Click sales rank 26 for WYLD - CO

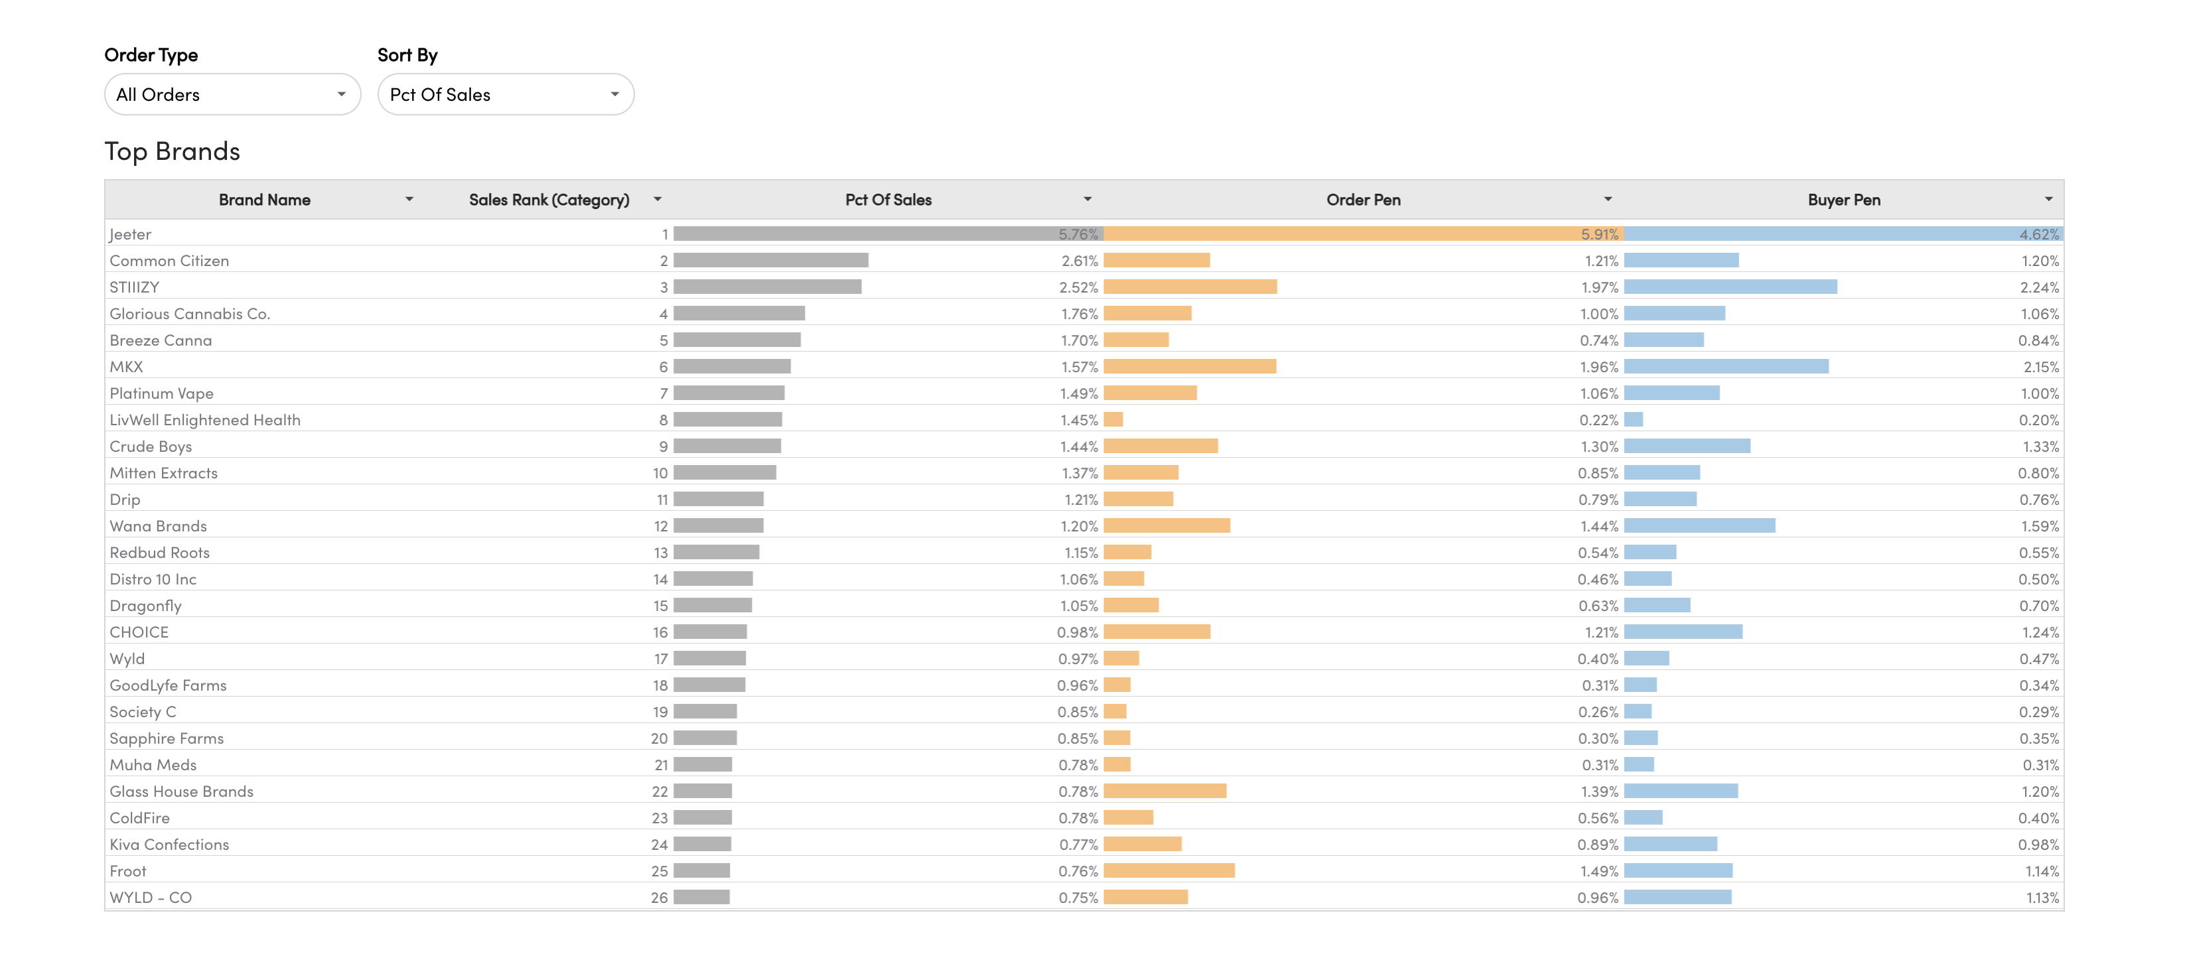coord(660,897)
